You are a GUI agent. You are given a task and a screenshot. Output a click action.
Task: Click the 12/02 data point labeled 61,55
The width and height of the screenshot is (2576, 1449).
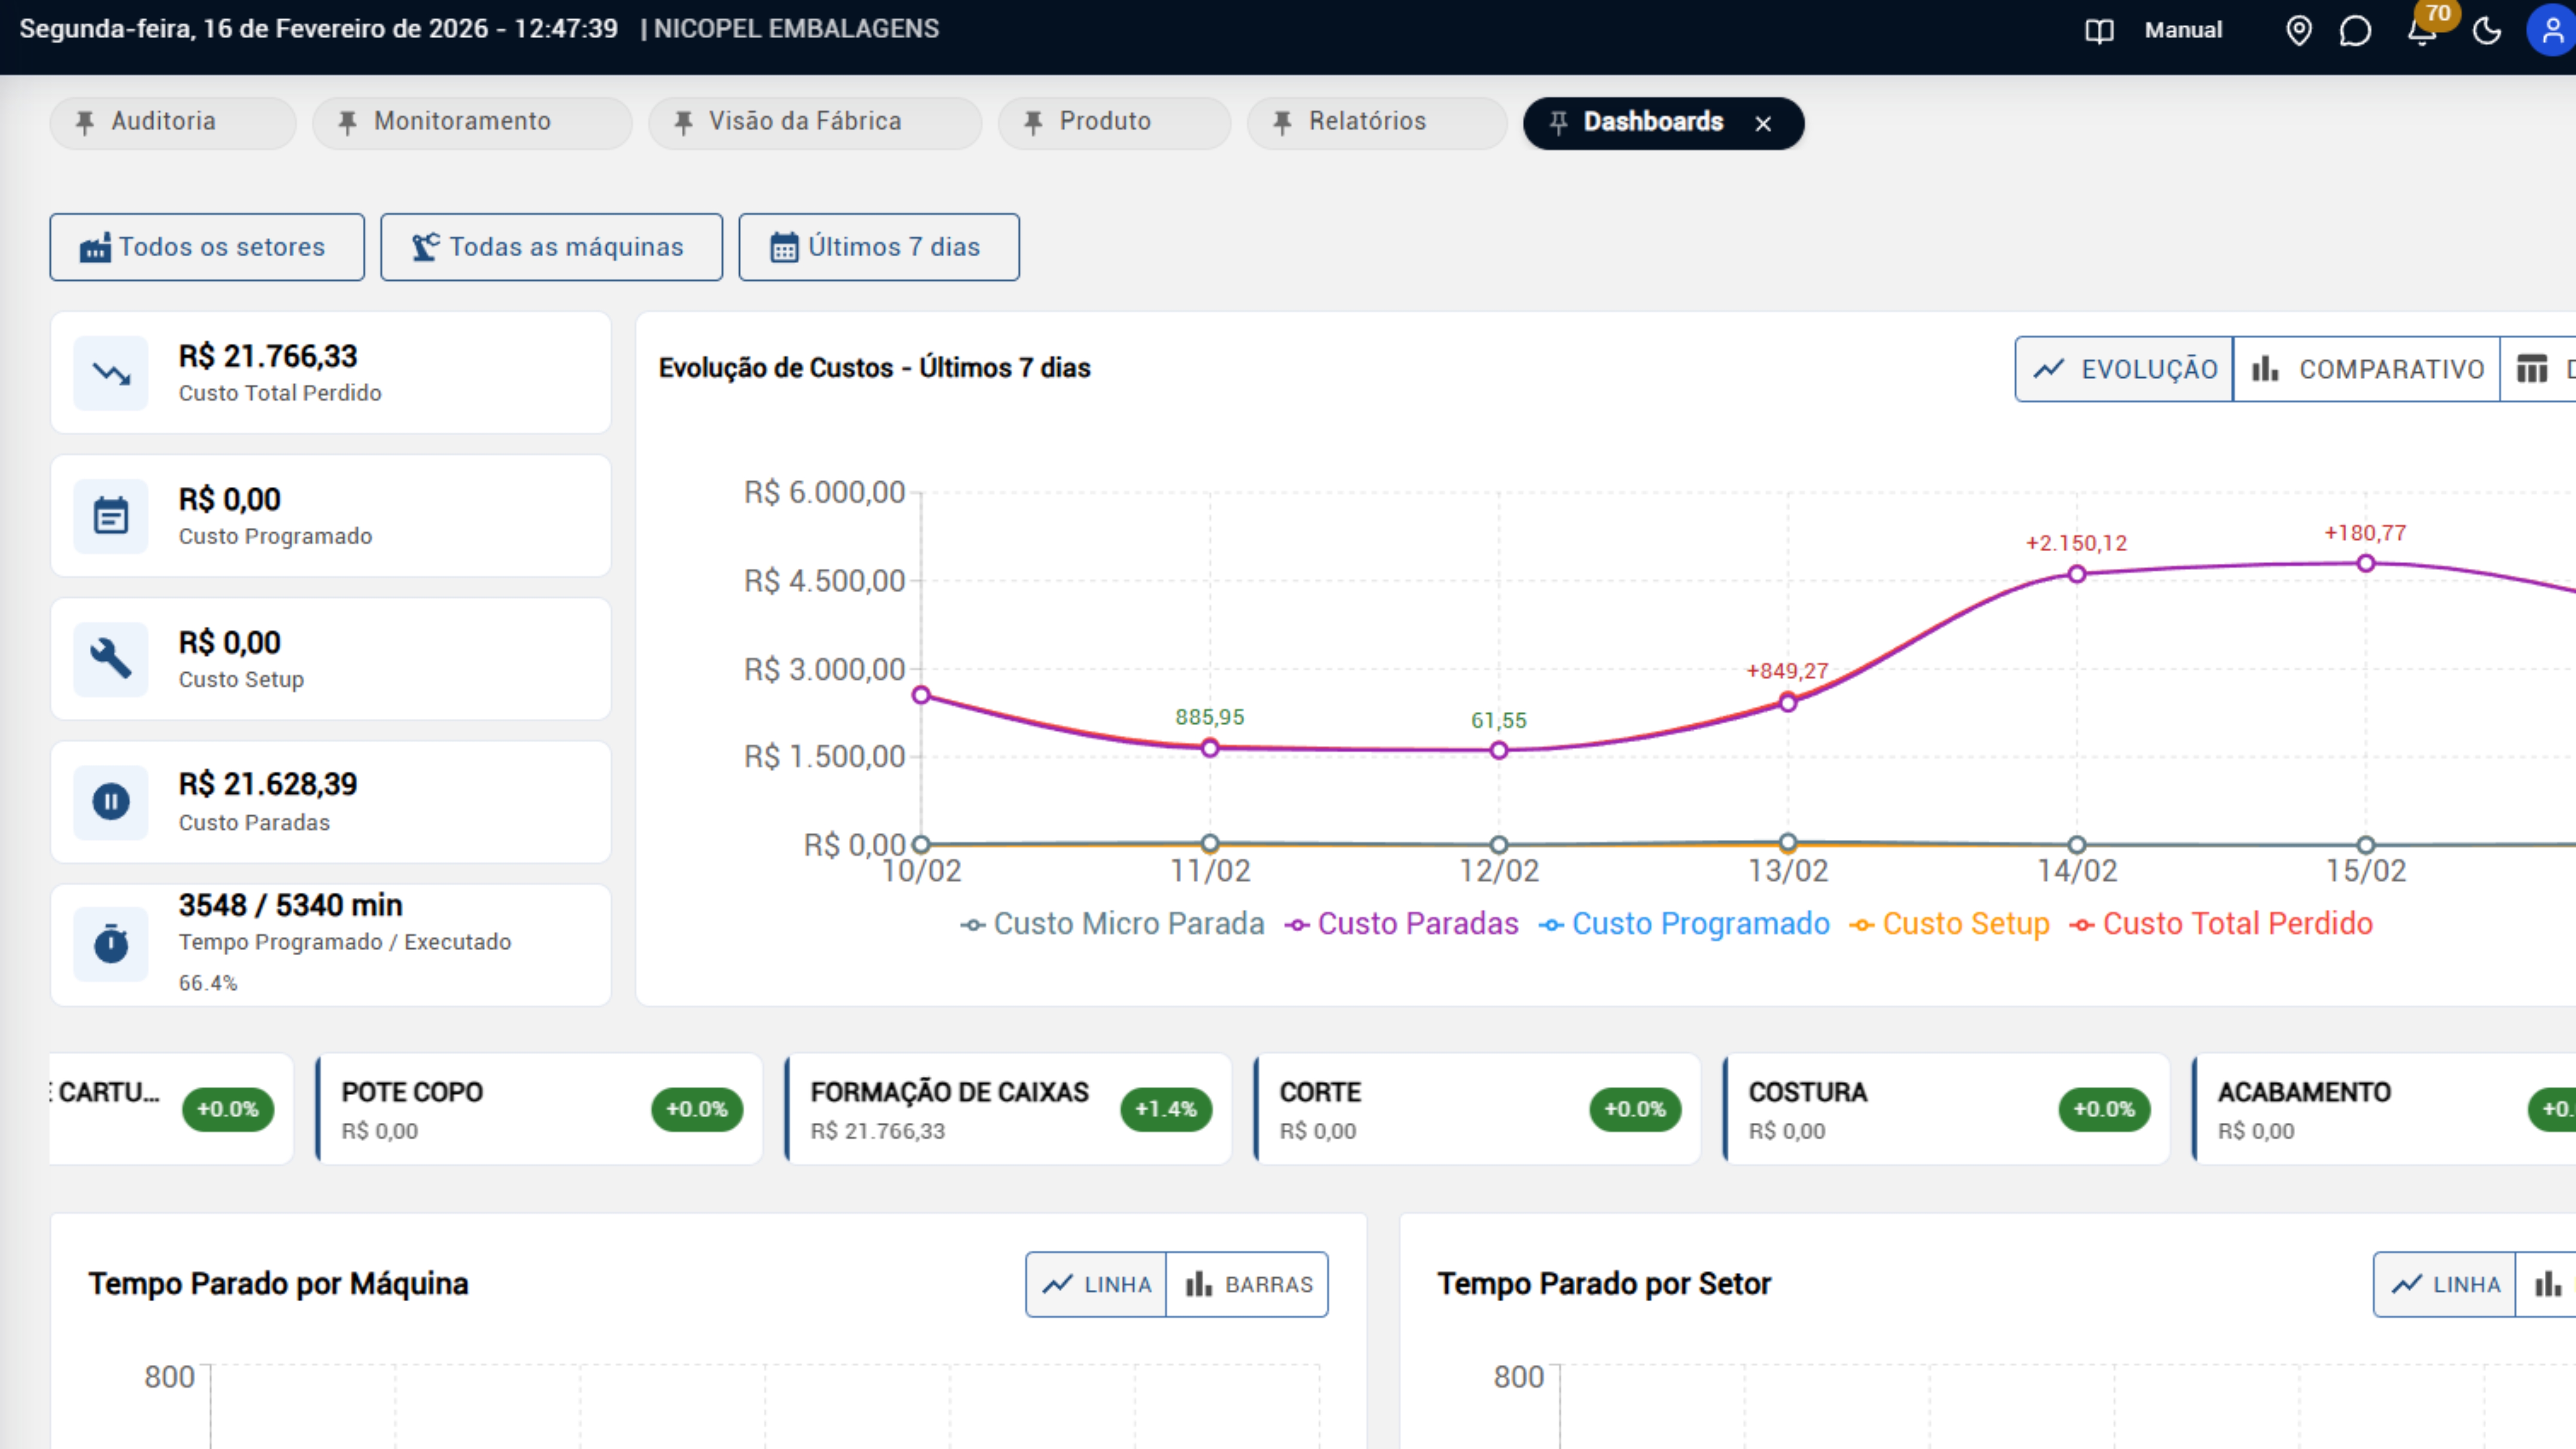(1499, 750)
